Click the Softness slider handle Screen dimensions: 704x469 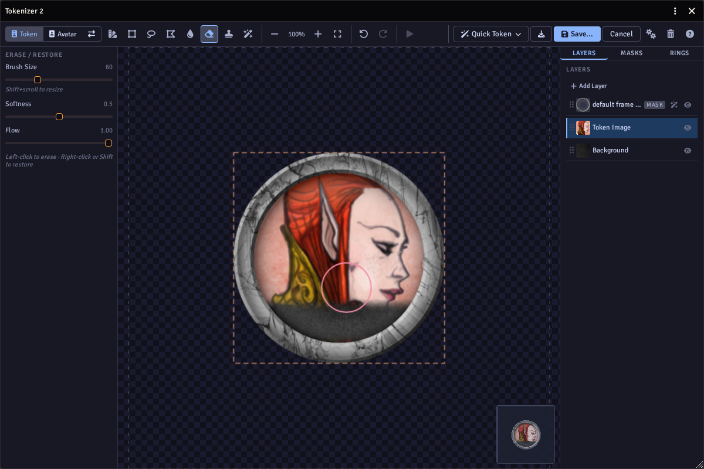[59, 117]
